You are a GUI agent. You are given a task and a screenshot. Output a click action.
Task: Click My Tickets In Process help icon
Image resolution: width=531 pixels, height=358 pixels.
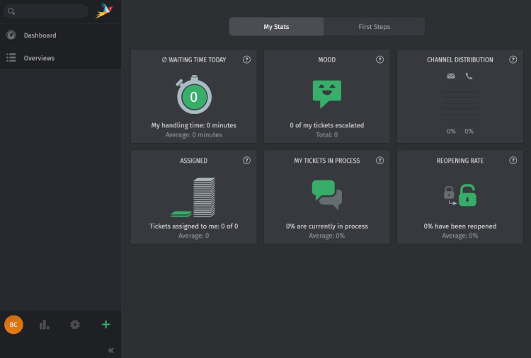[379, 161]
